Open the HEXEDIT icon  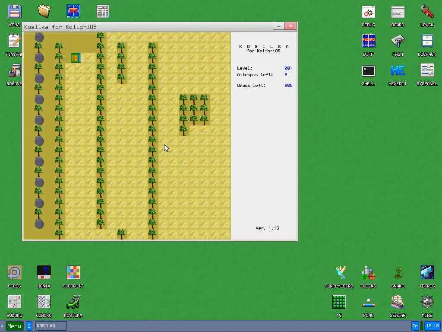point(398,70)
